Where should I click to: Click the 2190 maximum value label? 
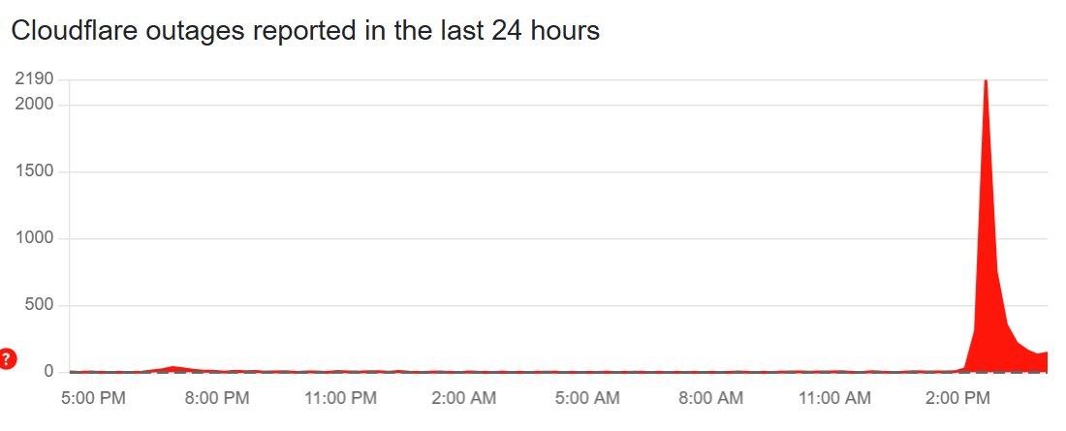coord(35,79)
